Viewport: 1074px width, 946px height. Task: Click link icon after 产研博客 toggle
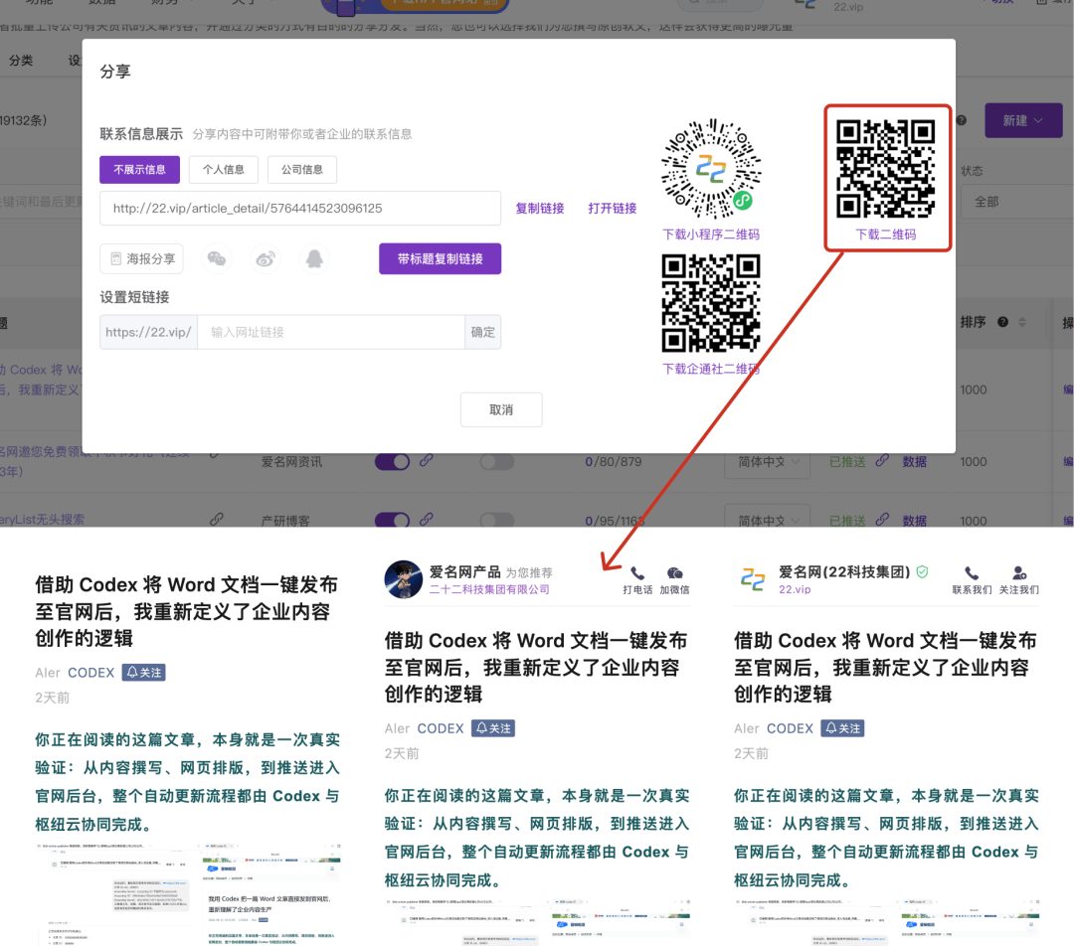pos(426,520)
